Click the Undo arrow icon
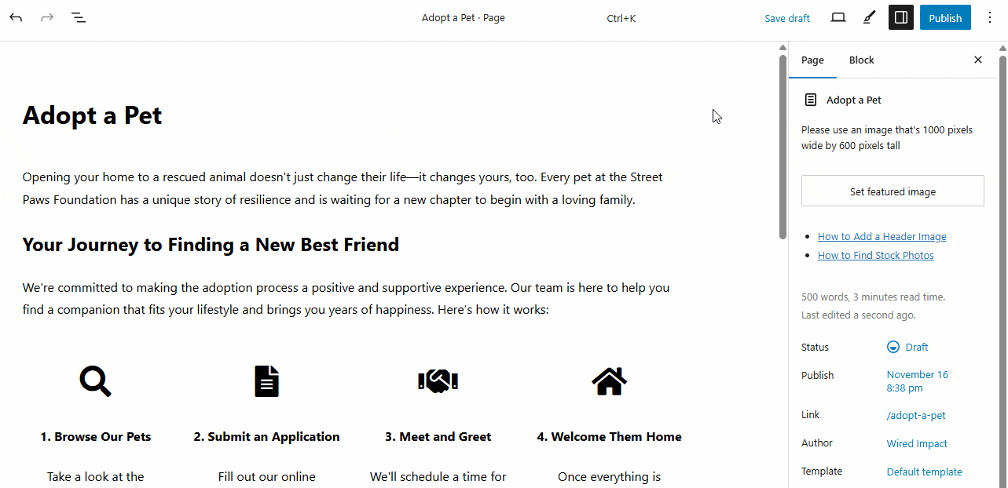The image size is (1008, 488). tap(16, 17)
